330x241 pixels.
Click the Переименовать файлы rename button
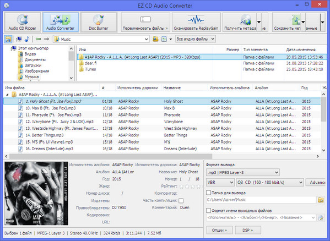pos(145,22)
